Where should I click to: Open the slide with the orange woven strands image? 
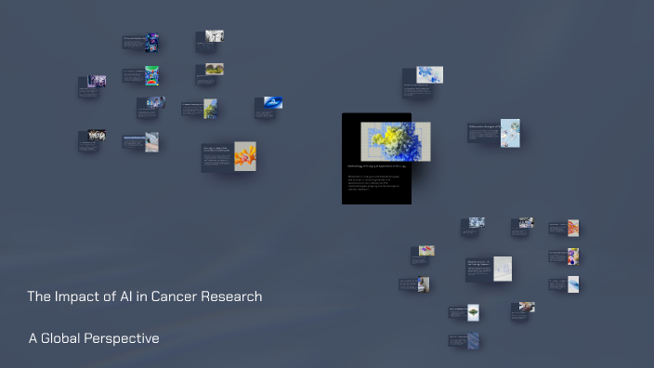pyautogui.click(x=564, y=229)
